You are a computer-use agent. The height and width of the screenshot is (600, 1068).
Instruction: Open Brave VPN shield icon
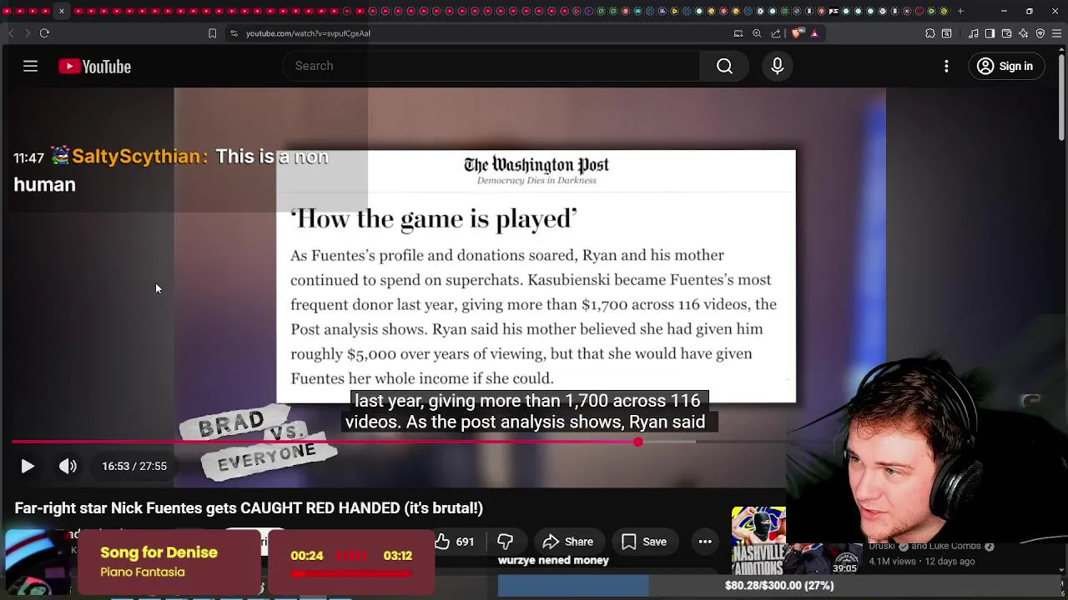pyautogui.click(x=1040, y=33)
